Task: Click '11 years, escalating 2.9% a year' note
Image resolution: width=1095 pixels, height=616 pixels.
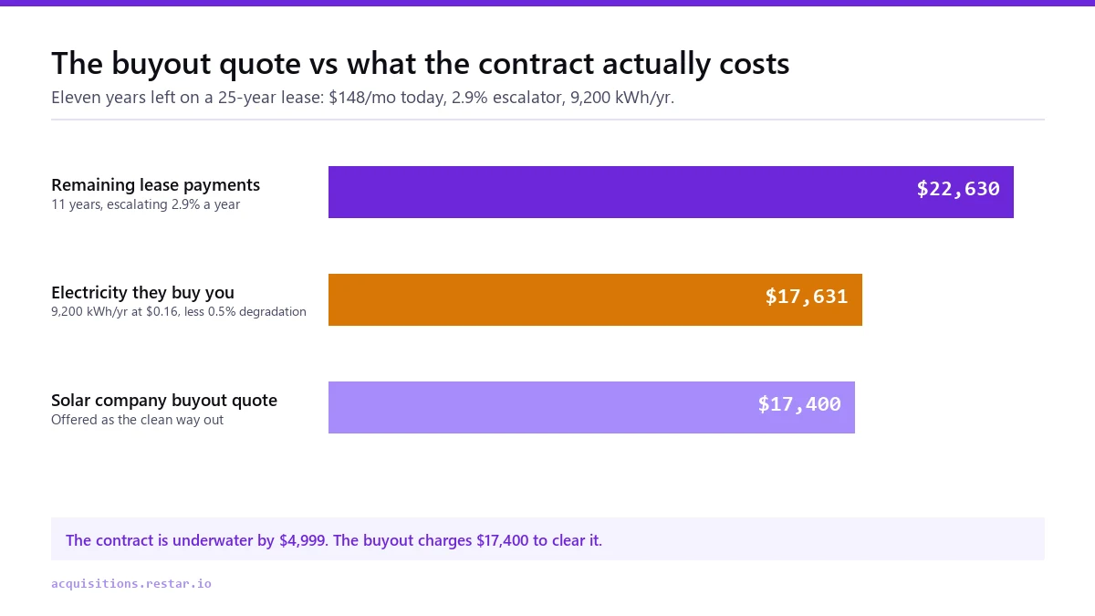Action: [146, 204]
